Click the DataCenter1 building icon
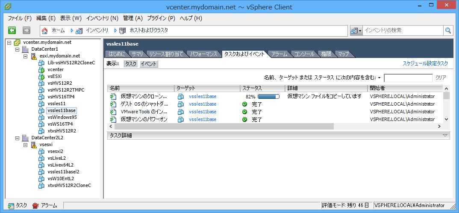The width and height of the screenshot is (459, 213). click(x=25, y=49)
